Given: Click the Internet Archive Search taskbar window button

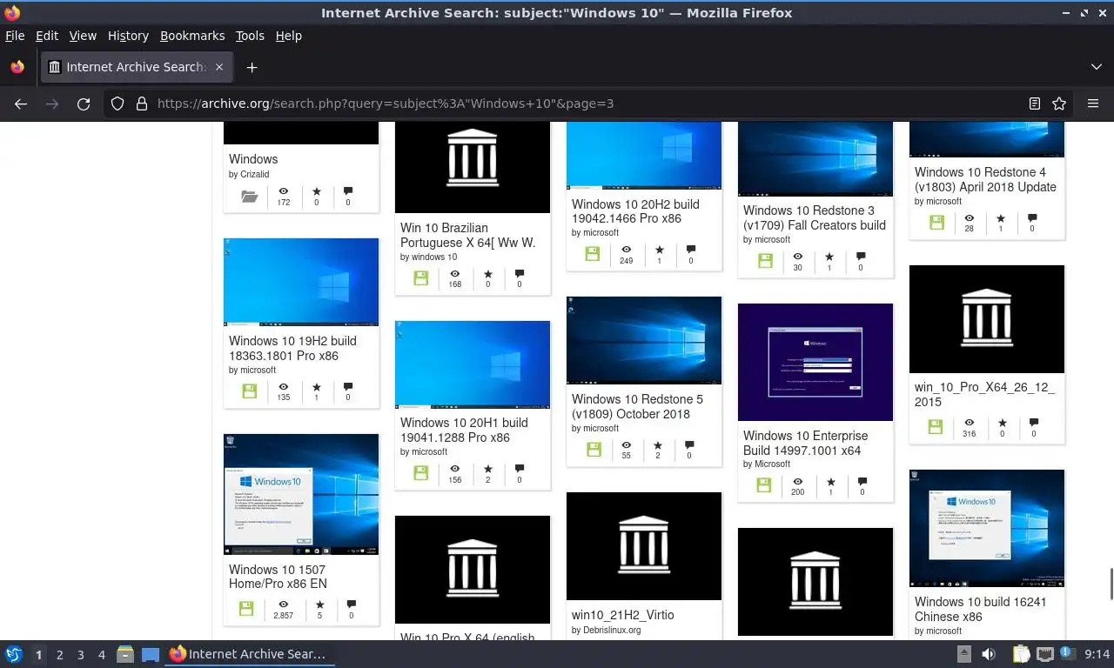Looking at the screenshot, I should coord(248,654).
